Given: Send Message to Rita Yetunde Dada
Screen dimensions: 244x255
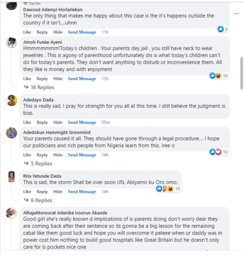Looking at the screenshot, I should [82, 192].
